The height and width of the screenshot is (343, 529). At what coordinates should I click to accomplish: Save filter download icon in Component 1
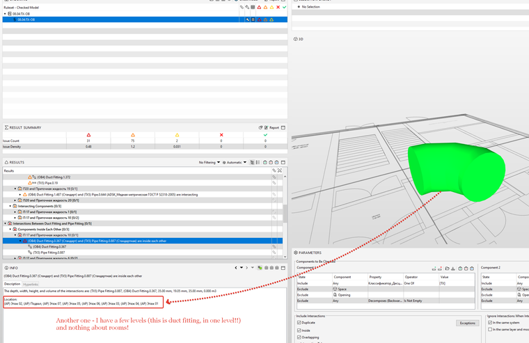coord(453,269)
